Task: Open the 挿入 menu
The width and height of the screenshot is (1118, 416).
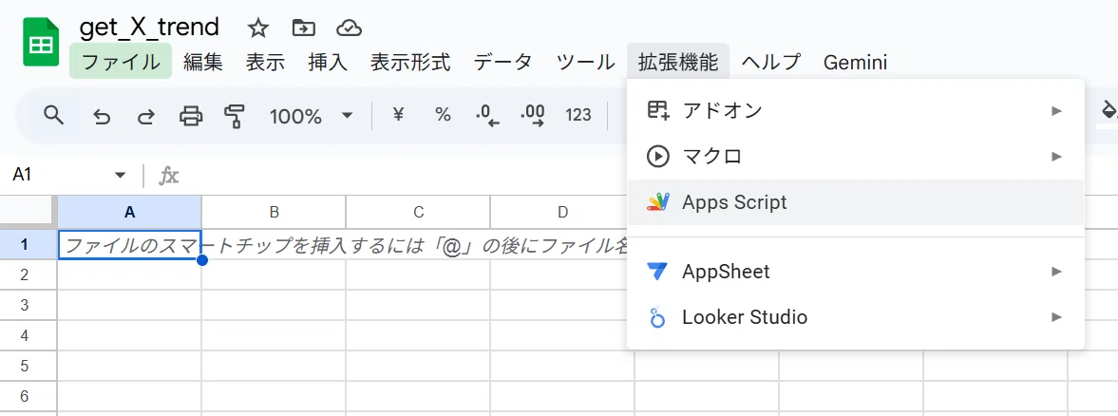Action: pyautogui.click(x=328, y=62)
